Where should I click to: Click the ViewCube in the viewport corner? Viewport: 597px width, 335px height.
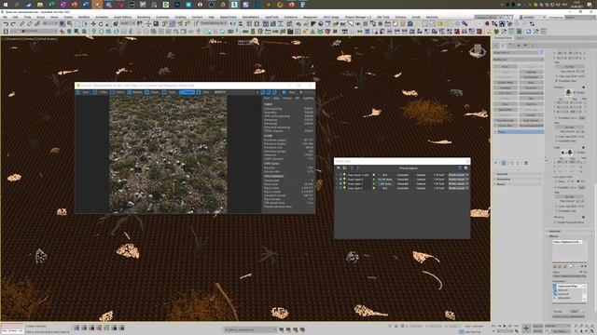477,51
